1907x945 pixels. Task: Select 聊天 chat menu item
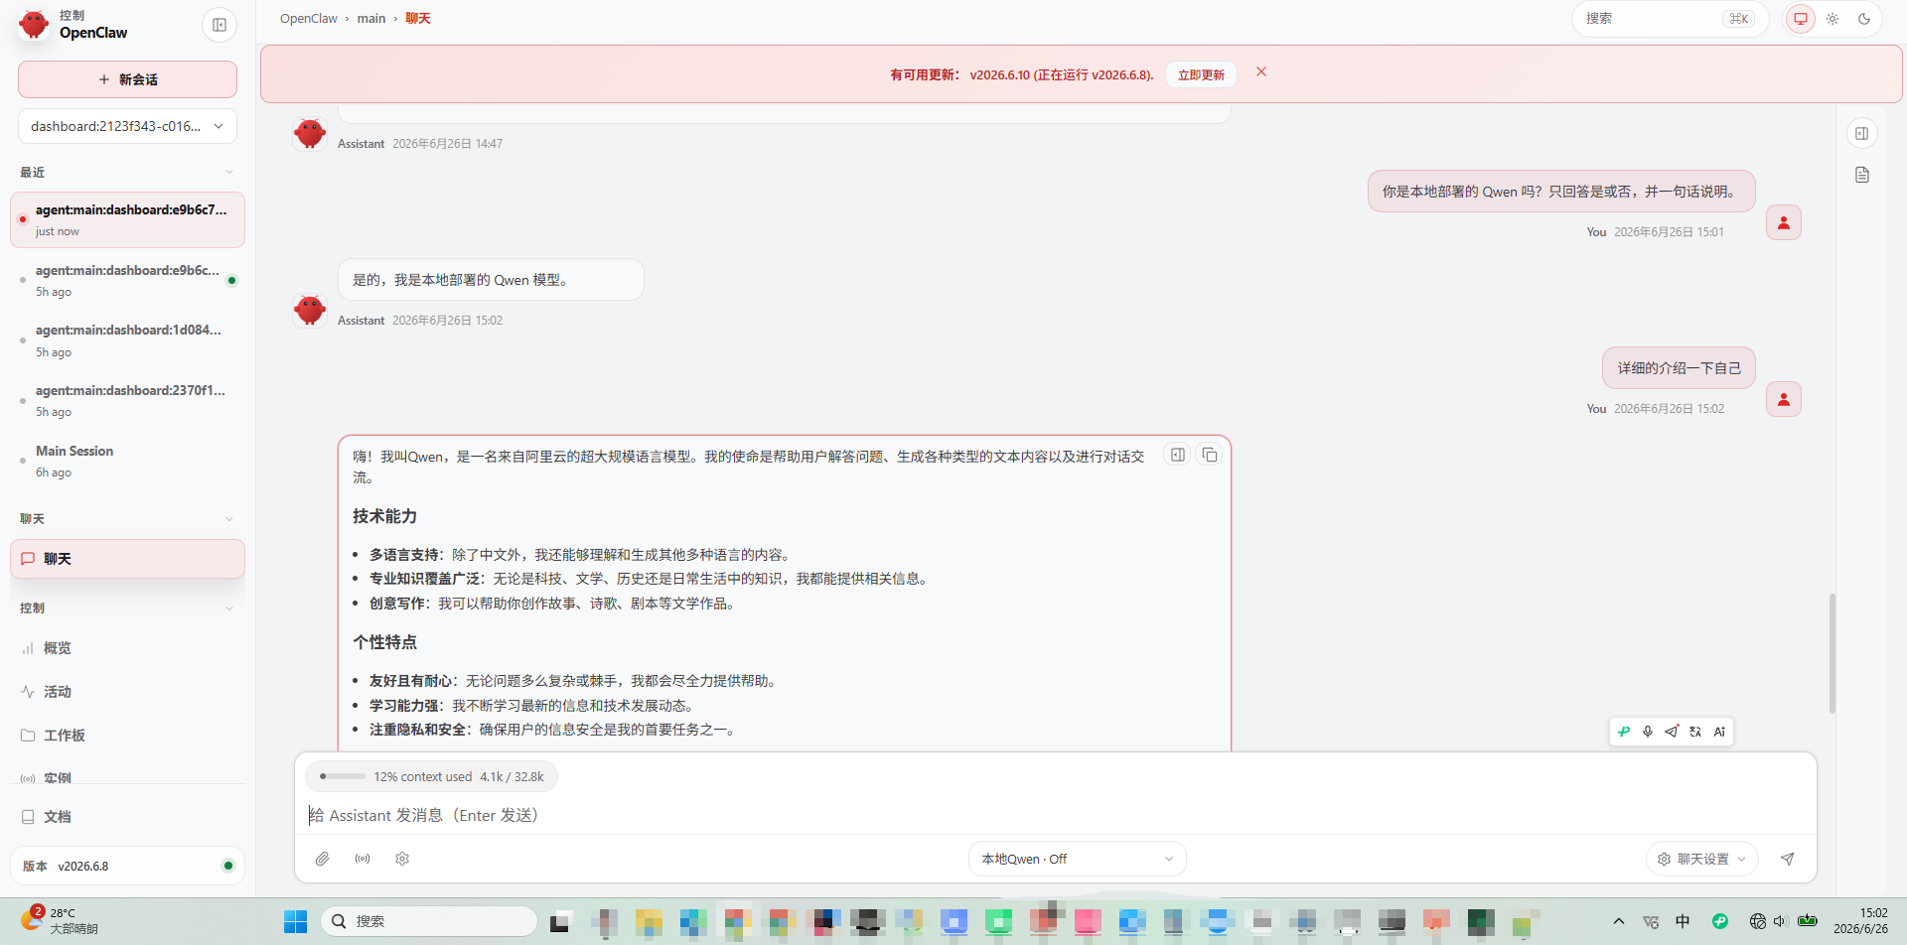127,559
